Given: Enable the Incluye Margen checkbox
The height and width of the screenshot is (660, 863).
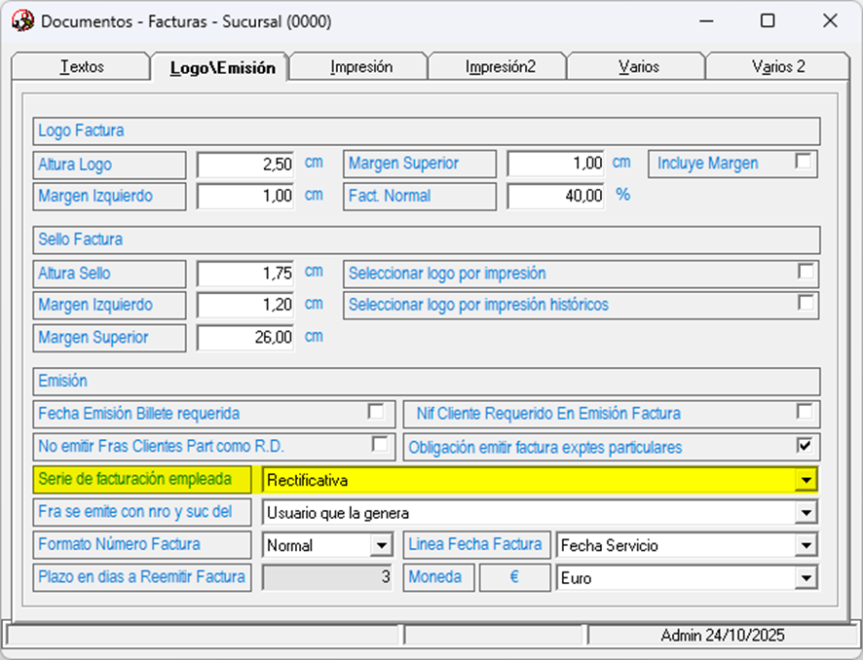Looking at the screenshot, I should click(x=804, y=163).
